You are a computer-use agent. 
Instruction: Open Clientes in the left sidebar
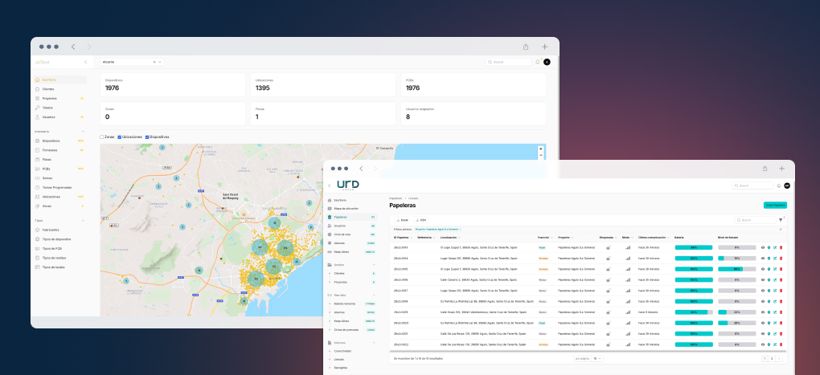(48, 89)
